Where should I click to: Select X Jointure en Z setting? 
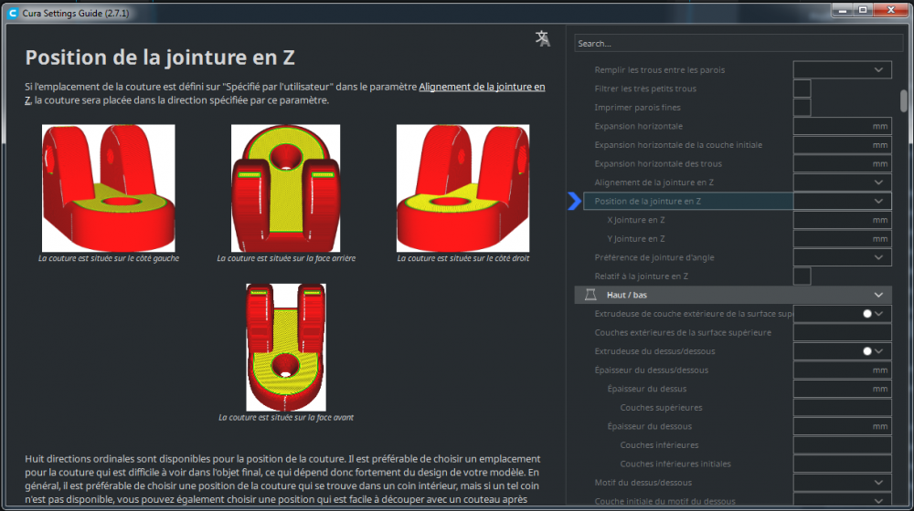pos(636,220)
